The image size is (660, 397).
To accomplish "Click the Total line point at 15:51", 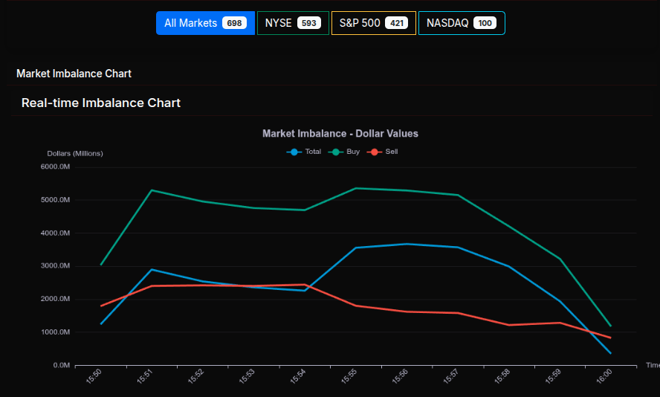I will click(x=152, y=269).
